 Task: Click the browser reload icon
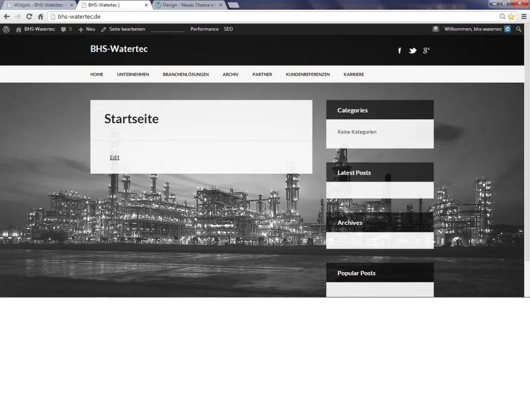tap(29, 16)
